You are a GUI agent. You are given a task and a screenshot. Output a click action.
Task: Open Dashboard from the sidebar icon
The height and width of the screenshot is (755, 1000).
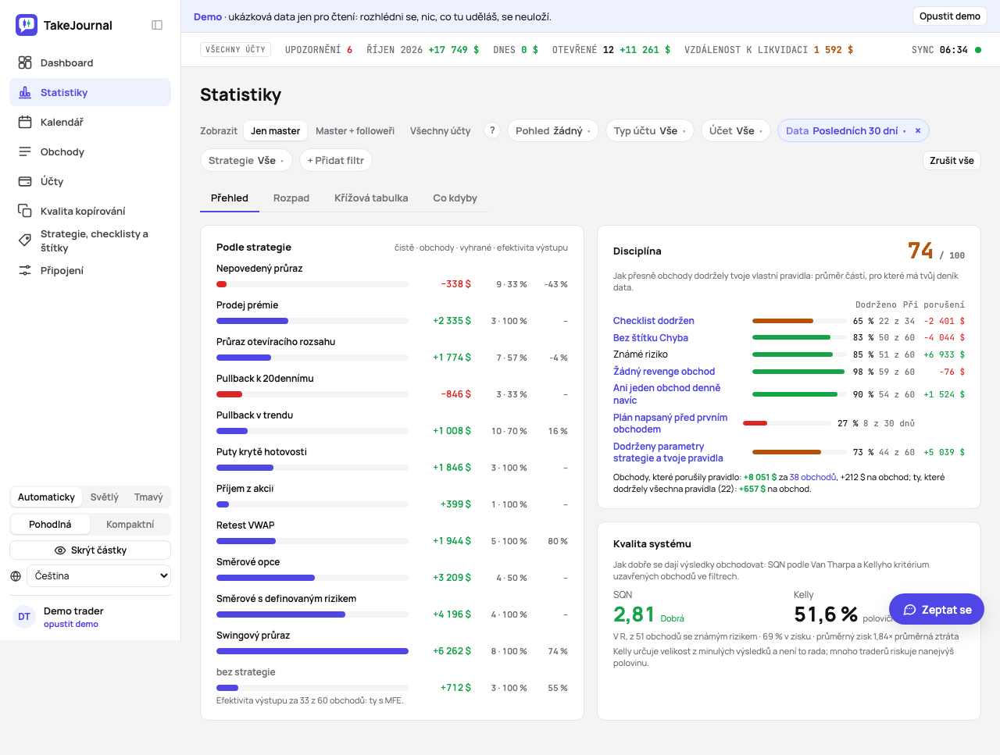[25, 62]
